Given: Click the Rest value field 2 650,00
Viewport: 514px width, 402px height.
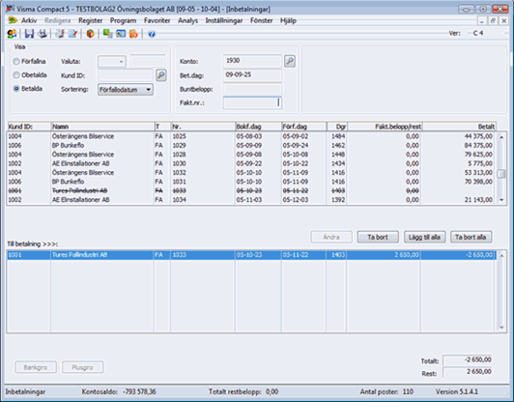Looking at the screenshot, I should pos(468,372).
